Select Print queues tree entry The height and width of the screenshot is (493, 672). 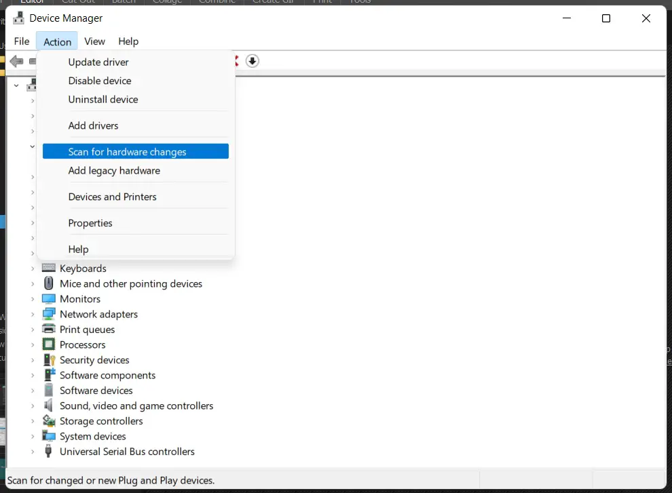[88, 330]
